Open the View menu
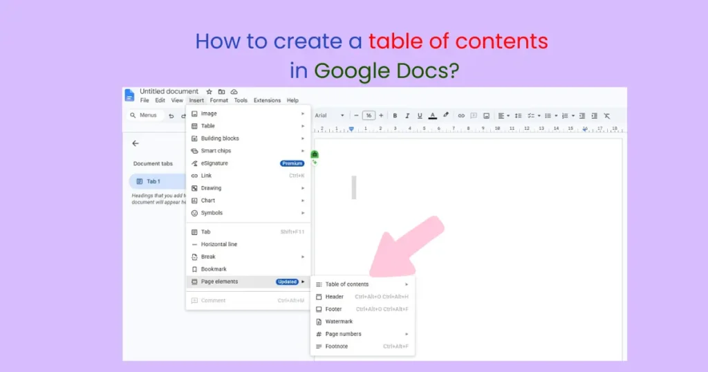708x372 pixels. click(x=177, y=101)
